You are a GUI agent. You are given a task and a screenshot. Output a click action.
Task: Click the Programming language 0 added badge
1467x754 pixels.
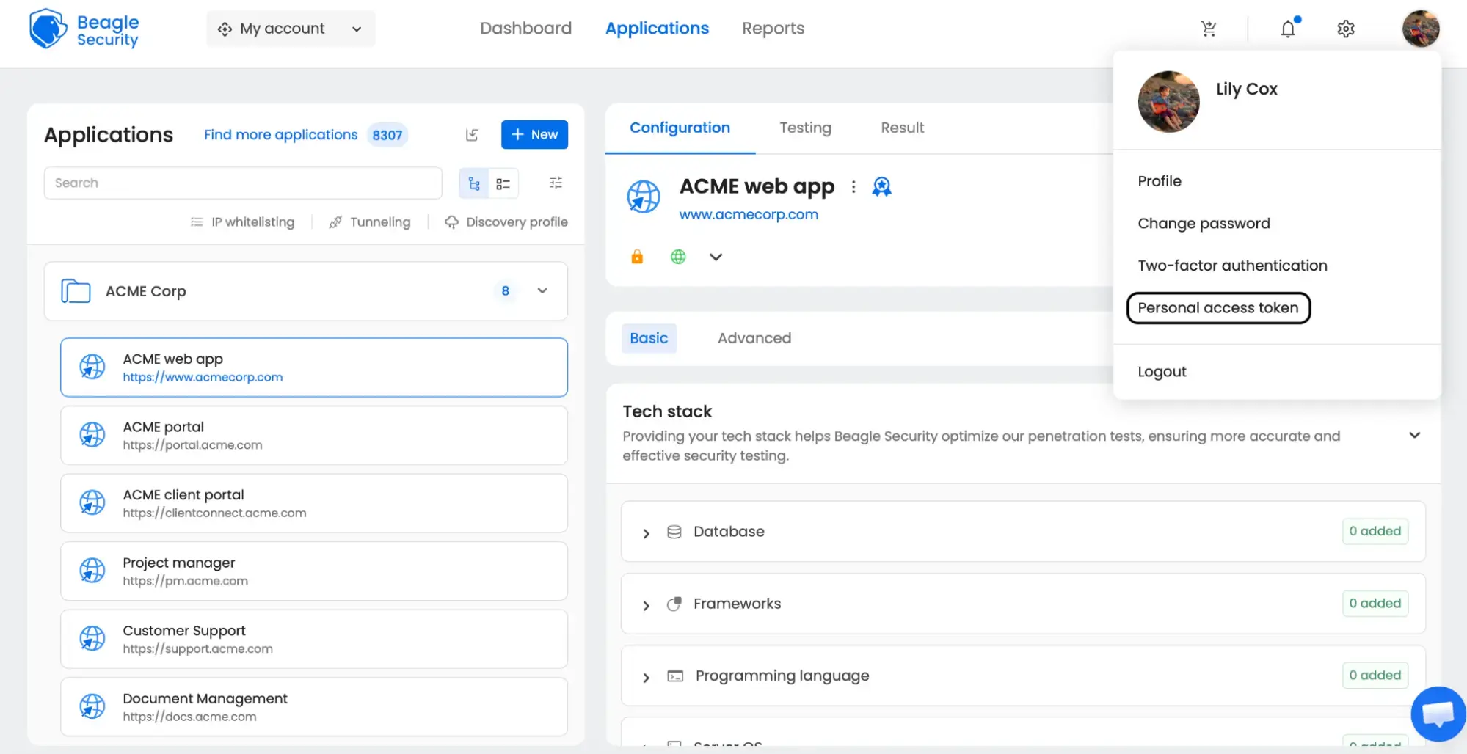(1375, 676)
